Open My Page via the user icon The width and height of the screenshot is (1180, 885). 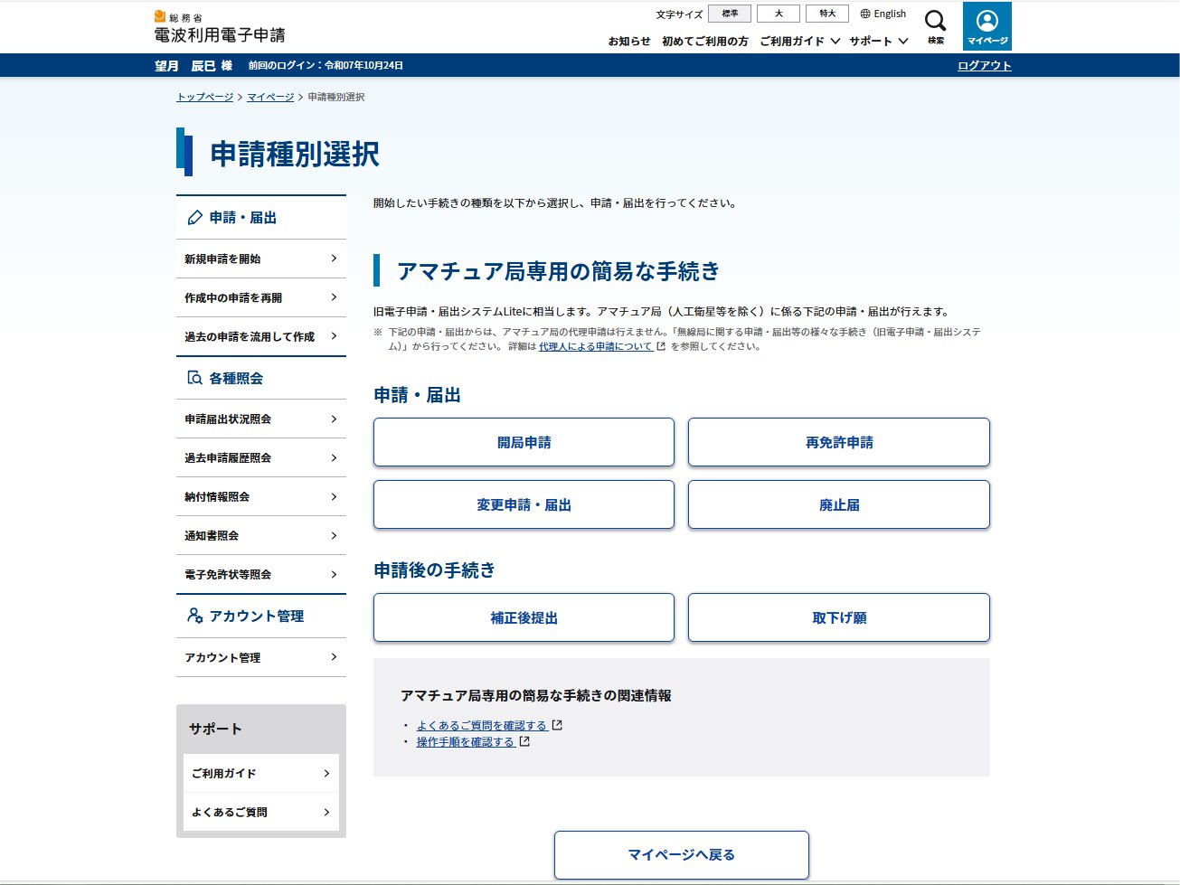pos(986,22)
